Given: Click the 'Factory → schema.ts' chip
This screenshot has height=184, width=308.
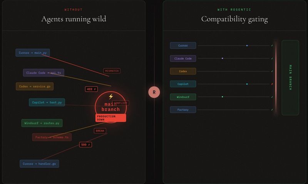Looking at the screenshot, I should (52, 137).
